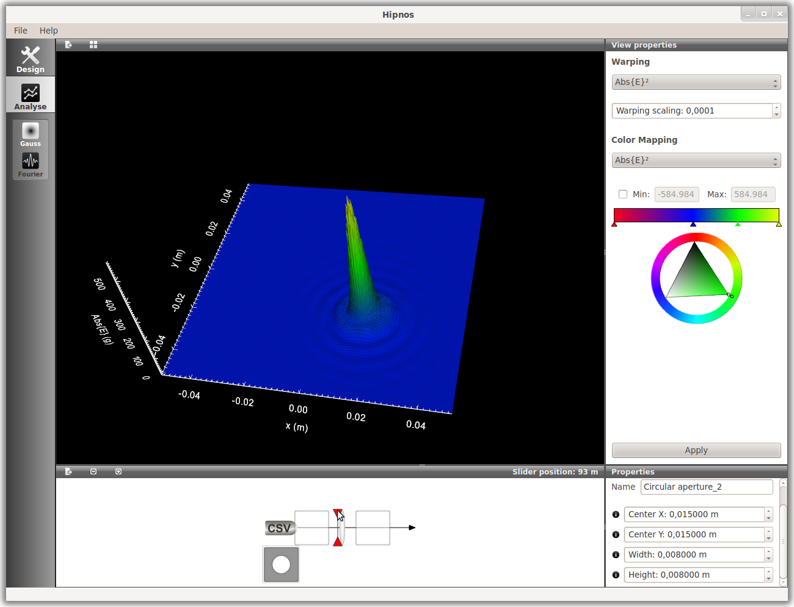This screenshot has width=794, height=607.
Task: Click Center X stepper arrows
Action: [x=768, y=515]
